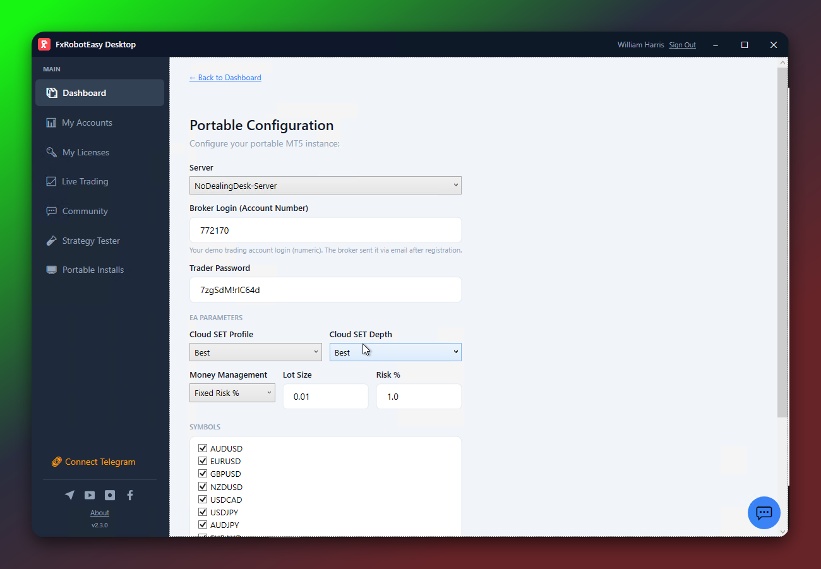The image size is (821, 569).
Task: Click the Lot Size input field
Action: pos(325,396)
